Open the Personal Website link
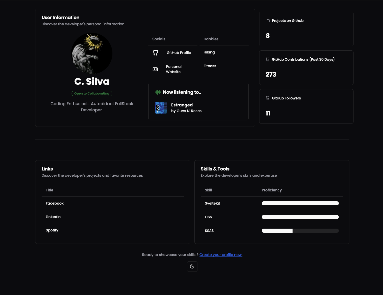Screen dimensions: 383x295 [x=174, y=69]
